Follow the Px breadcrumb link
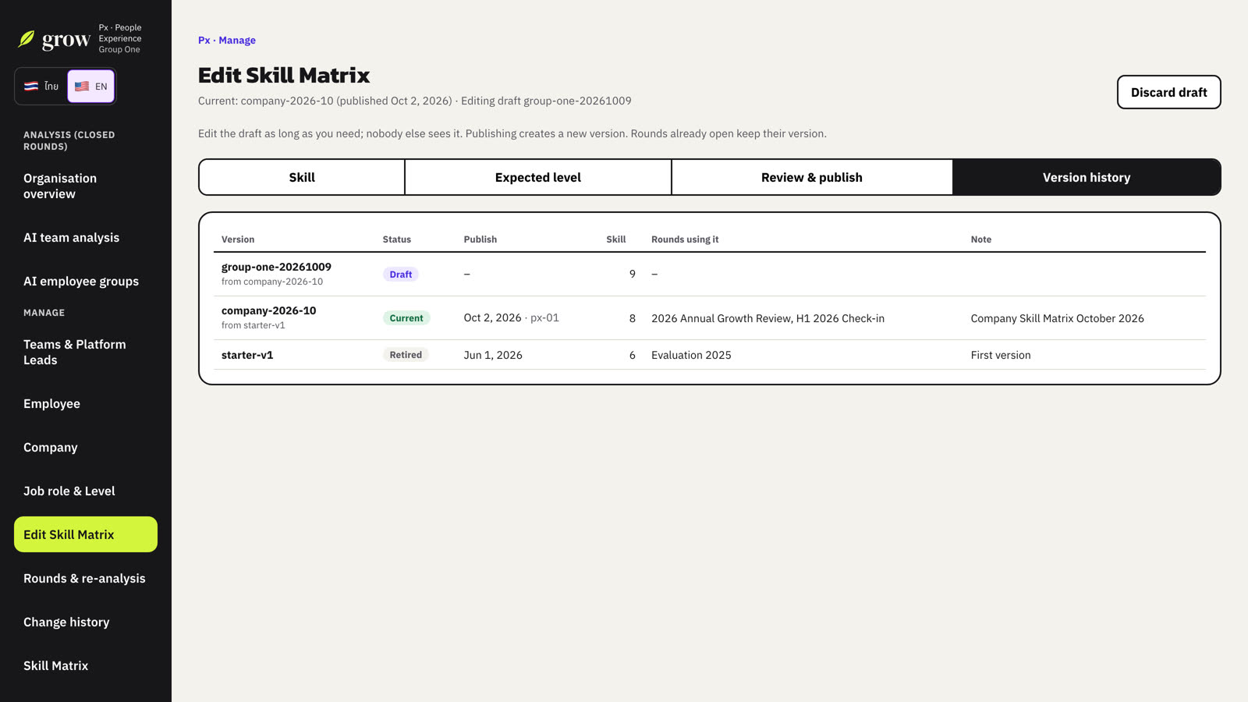Image resolution: width=1248 pixels, height=702 pixels. (204, 40)
